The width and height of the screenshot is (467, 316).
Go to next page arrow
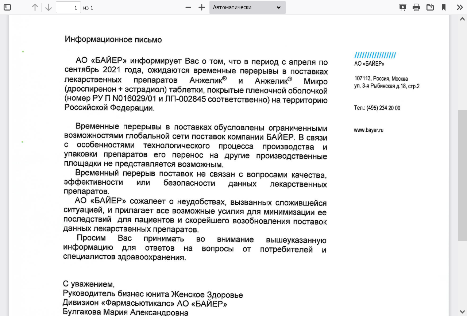(x=49, y=7)
